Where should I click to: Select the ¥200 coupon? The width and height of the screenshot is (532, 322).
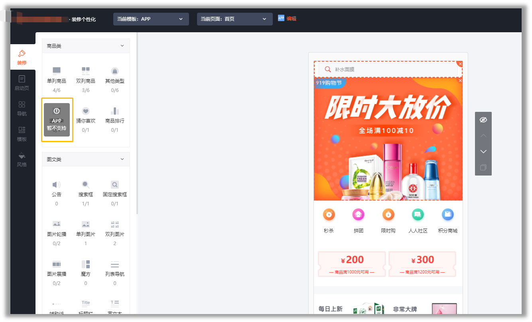click(x=352, y=264)
